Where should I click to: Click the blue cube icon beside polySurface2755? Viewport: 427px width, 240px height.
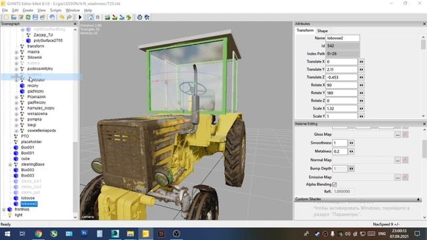click(28, 41)
